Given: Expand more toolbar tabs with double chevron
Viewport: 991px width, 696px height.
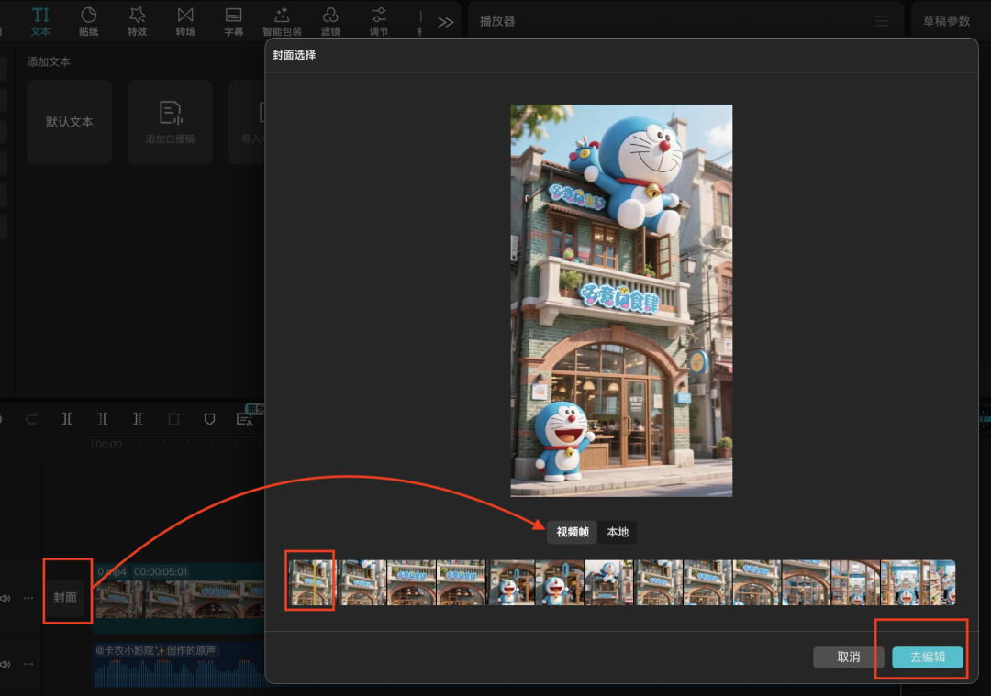Looking at the screenshot, I should click(445, 22).
